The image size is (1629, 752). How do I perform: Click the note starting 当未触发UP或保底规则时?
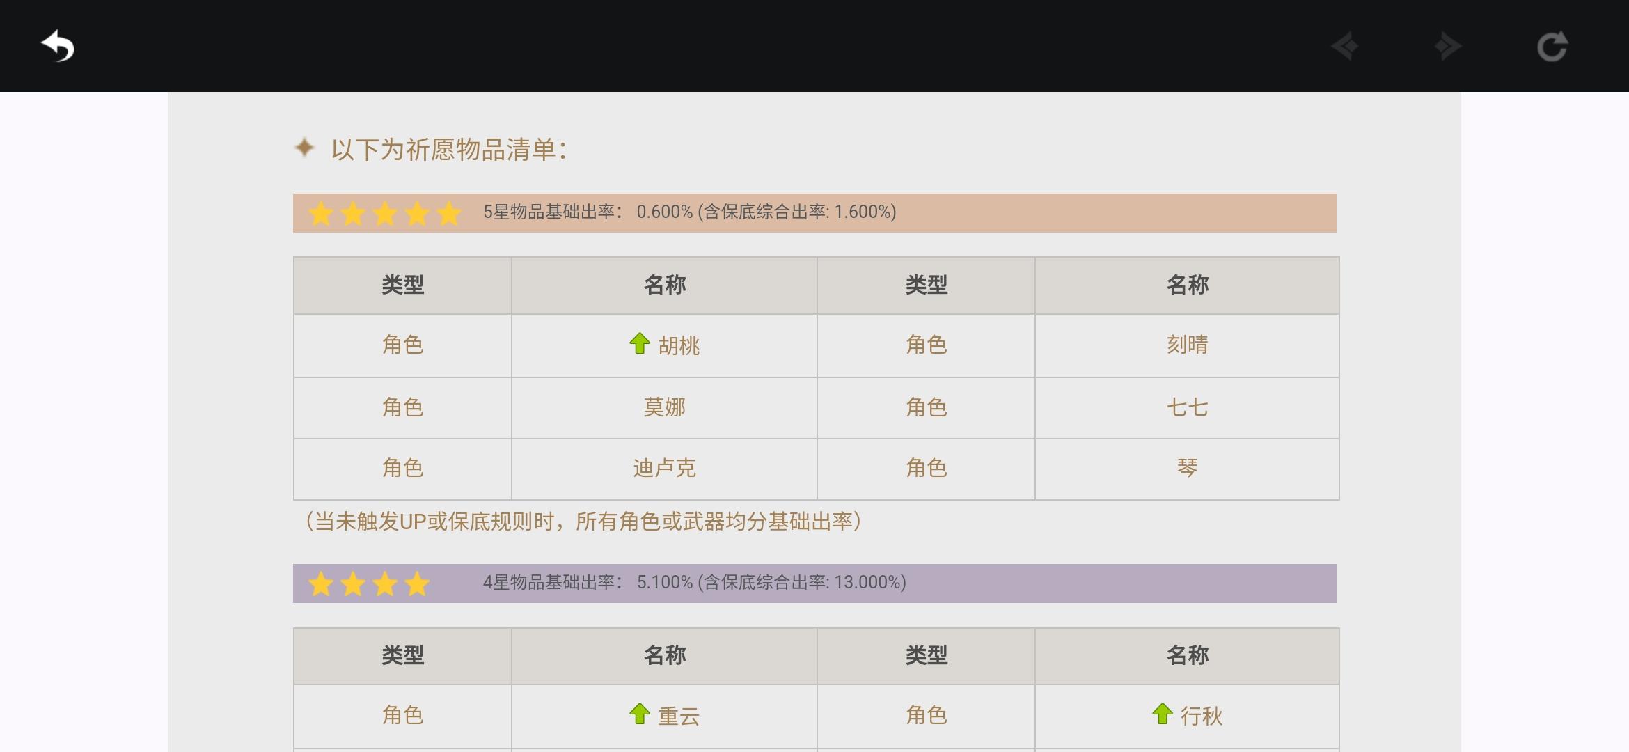pyautogui.click(x=583, y=522)
